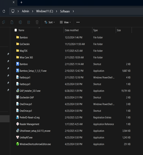This screenshot has height=155, width=143.
Task: Click the Rename icon in the toolbar
Action: coord(20,22)
